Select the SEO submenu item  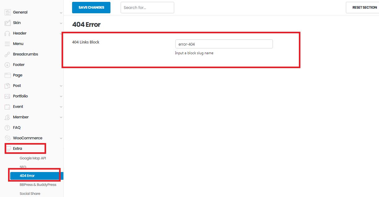pos(23,167)
